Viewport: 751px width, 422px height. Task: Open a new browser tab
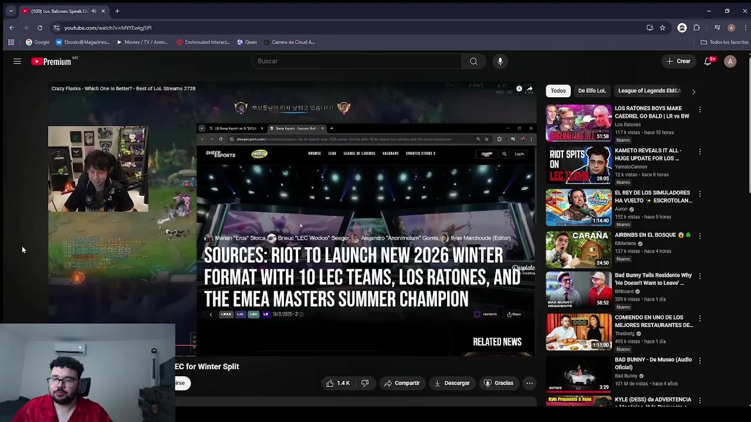(117, 11)
